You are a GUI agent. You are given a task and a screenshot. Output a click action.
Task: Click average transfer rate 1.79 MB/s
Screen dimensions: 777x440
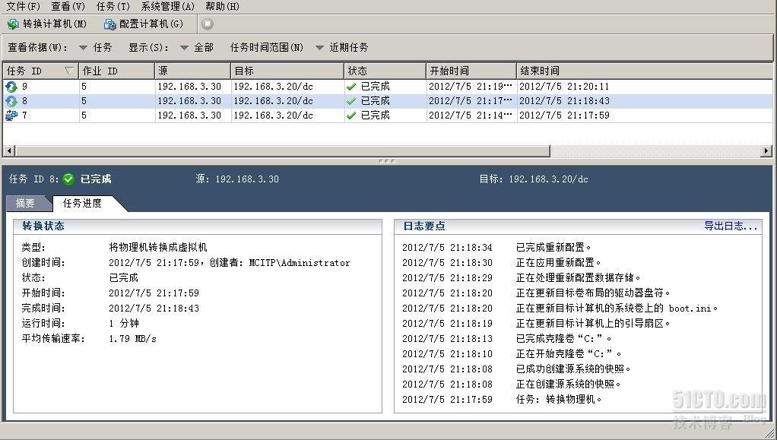coord(132,339)
